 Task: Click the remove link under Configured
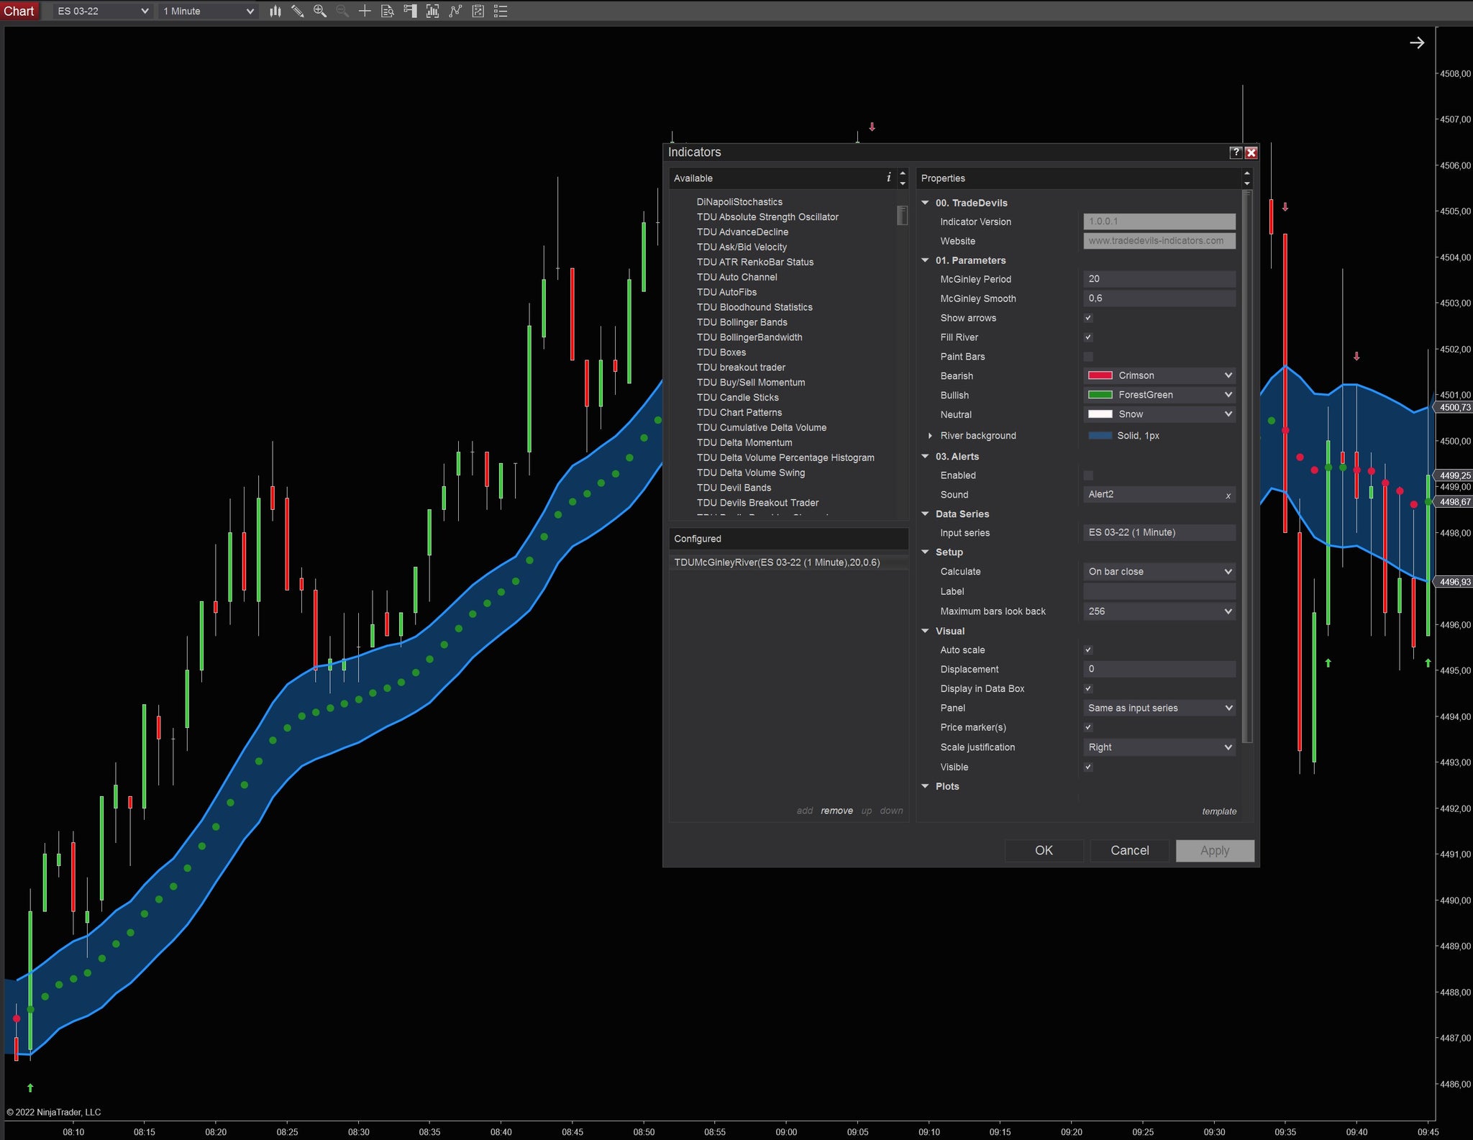click(x=836, y=811)
